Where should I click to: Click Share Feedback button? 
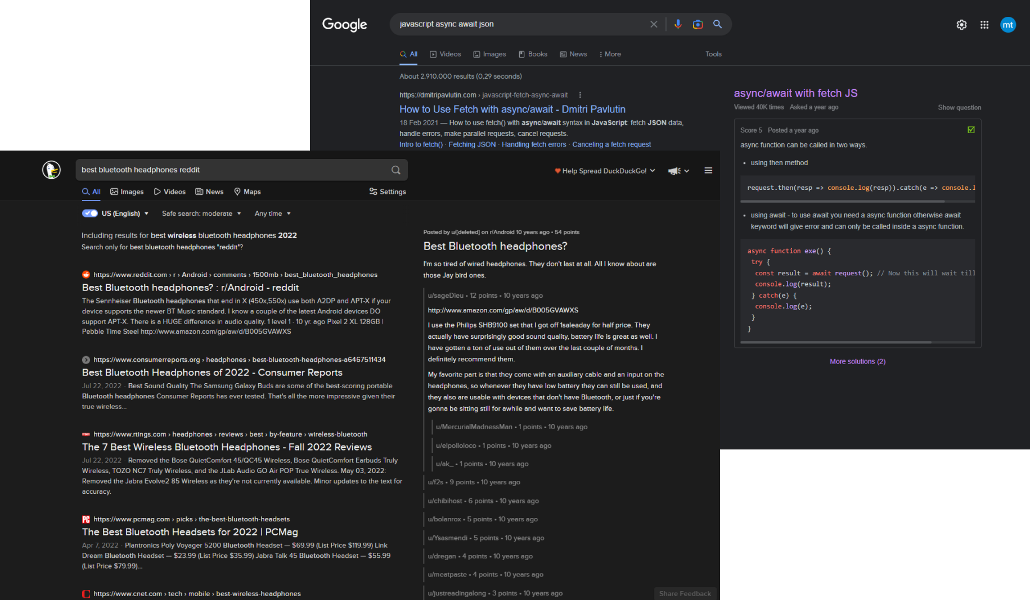coord(685,593)
